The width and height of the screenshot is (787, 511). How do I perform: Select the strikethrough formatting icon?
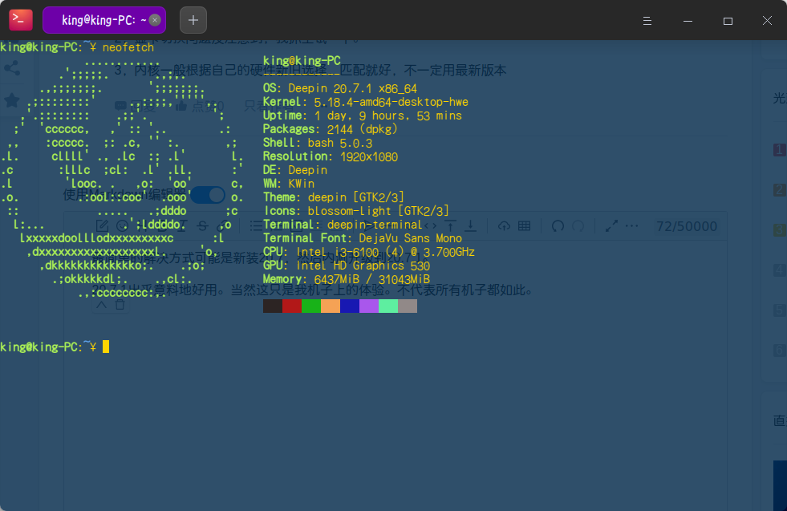click(x=203, y=226)
